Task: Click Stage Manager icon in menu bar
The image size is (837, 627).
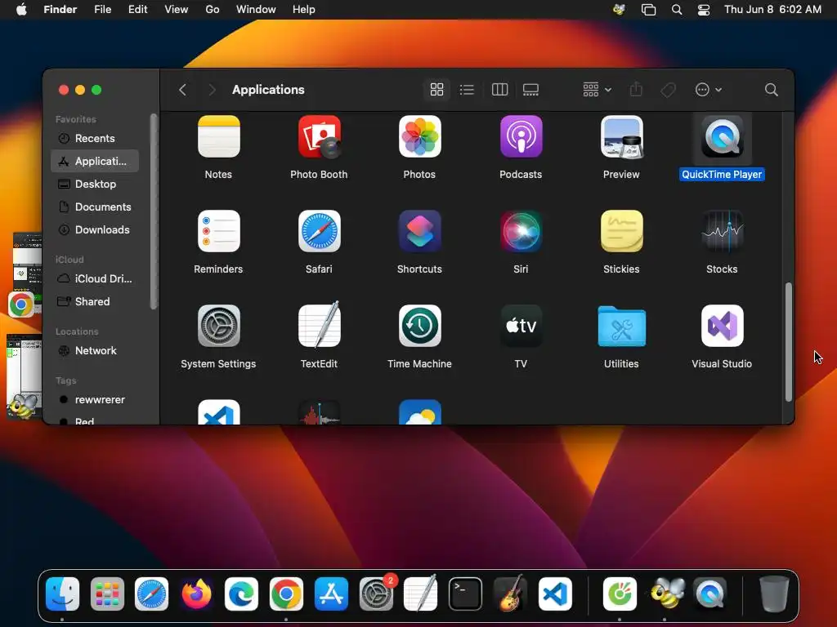Action: coord(648,10)
